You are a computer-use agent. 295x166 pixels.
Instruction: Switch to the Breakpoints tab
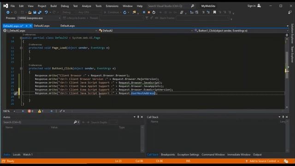coord(168,154)
